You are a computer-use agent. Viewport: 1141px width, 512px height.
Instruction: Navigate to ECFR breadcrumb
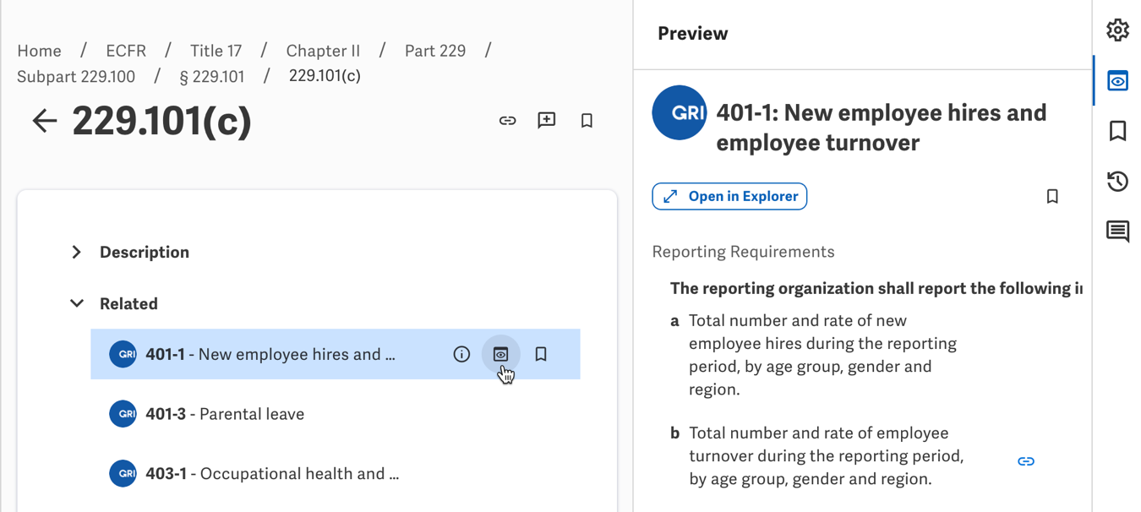pyautogui.click(x=126, y=51)
